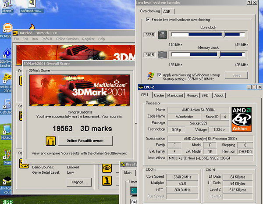
Task: Toggle Enable low level hardware overclocking
Action: pos(148,19)
